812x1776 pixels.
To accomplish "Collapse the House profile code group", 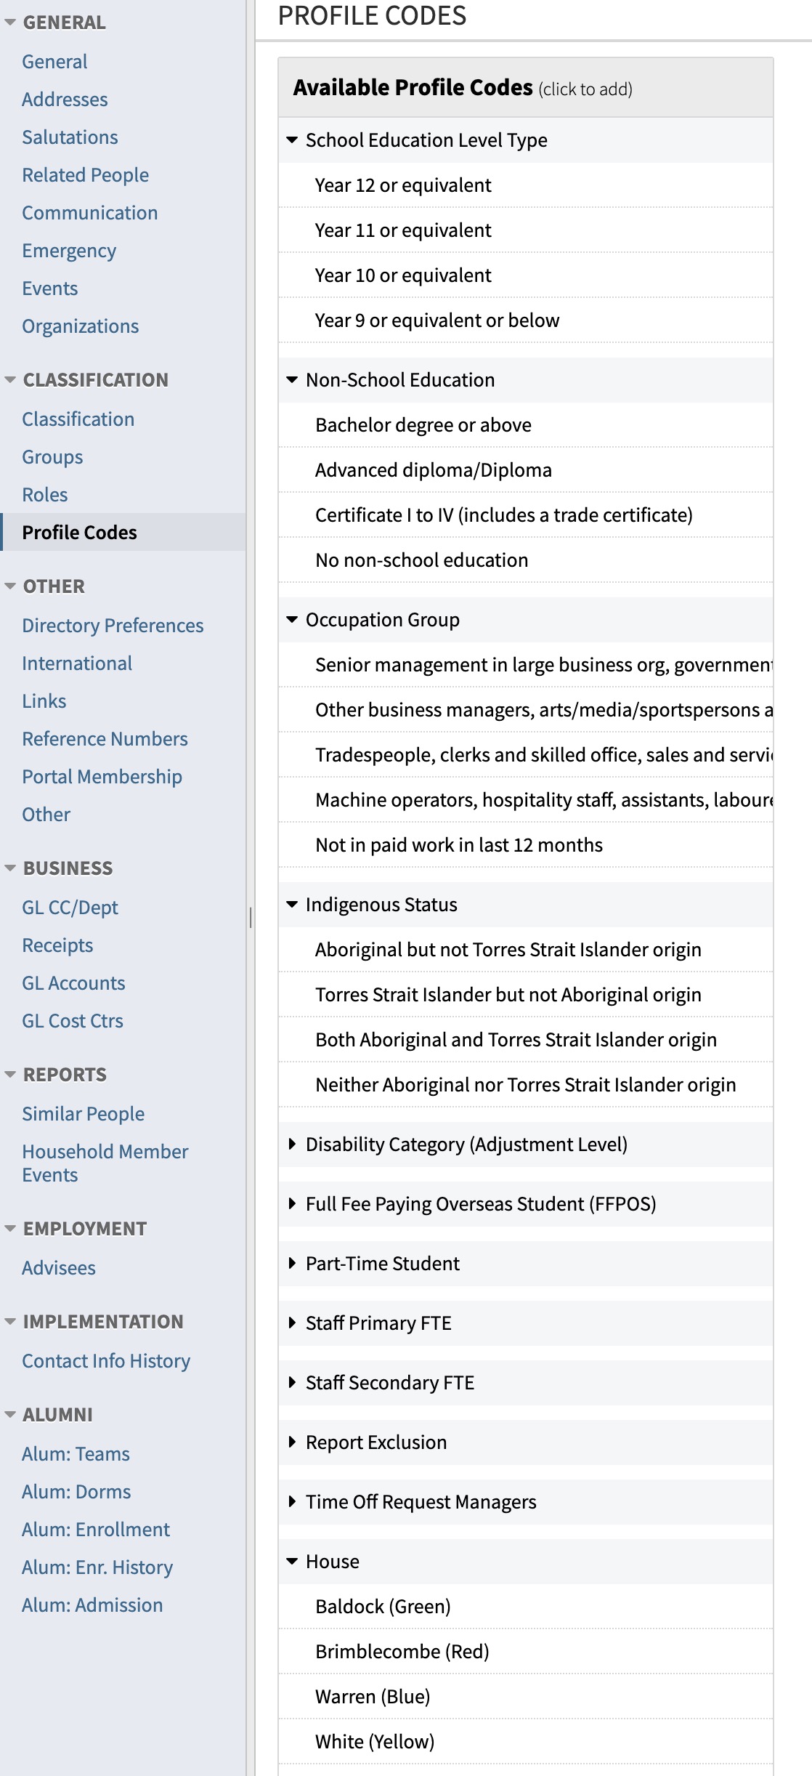I will [x=293, y=1562].
